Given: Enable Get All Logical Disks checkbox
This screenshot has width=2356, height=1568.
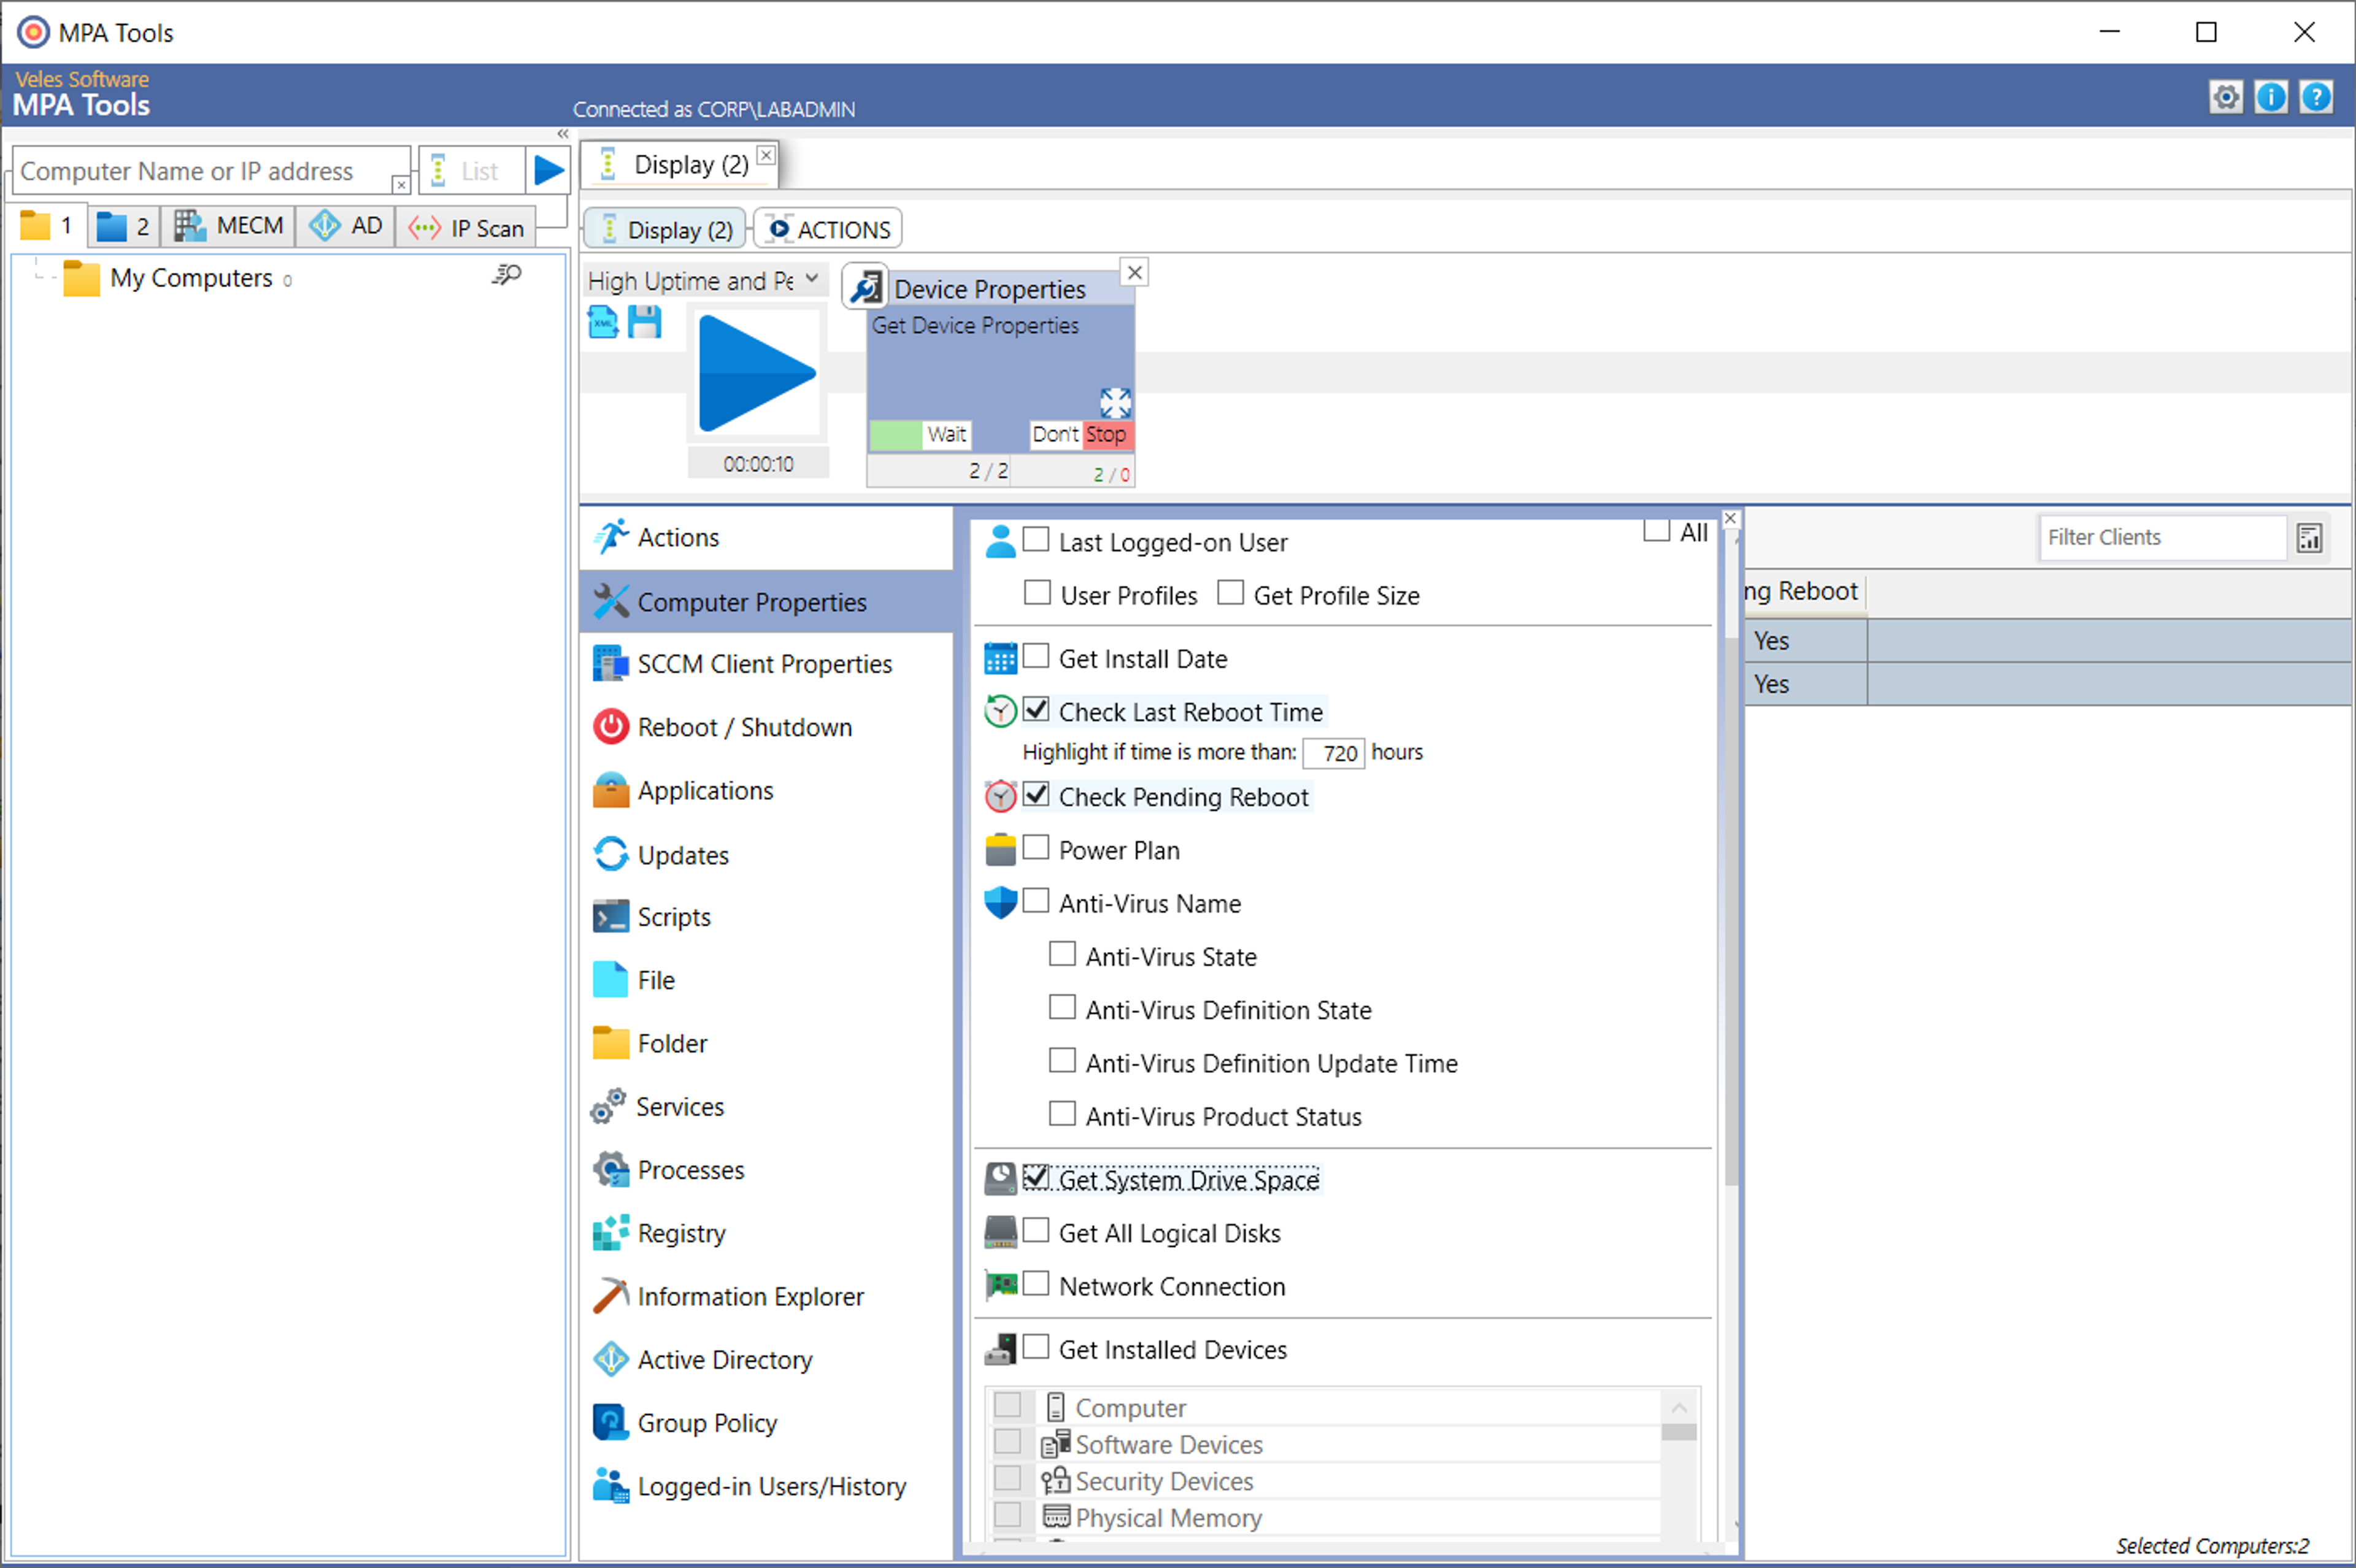Looking at the screenshot, I should tap(1036, 1231).
